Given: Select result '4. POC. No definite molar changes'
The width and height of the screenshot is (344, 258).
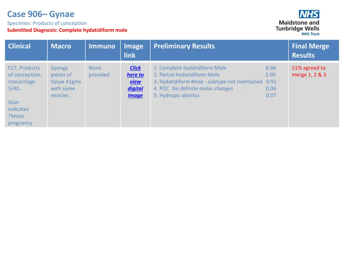Looking at the screenshot, I should pos(193,88).
